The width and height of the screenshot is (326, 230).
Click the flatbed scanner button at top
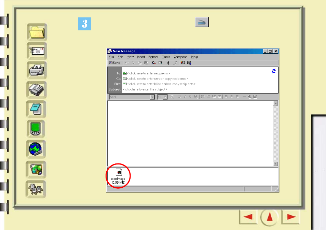(202, 22)
